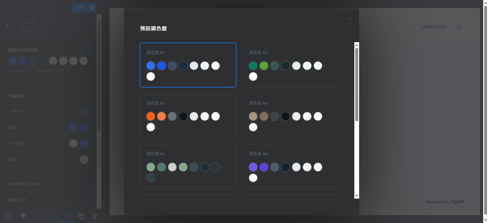The width and height of the screenshot is (488, 223).
Task: Click the search icon in site preview header
Action: [x=459, y=27]
